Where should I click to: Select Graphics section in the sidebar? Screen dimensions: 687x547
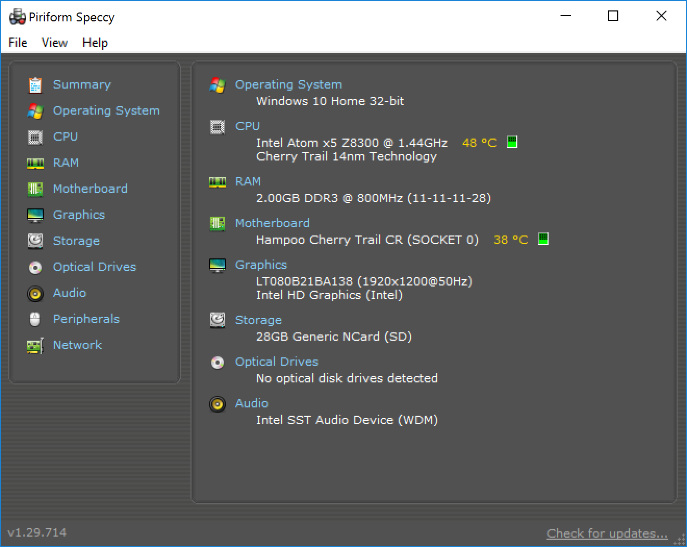(x=79, y=215)
